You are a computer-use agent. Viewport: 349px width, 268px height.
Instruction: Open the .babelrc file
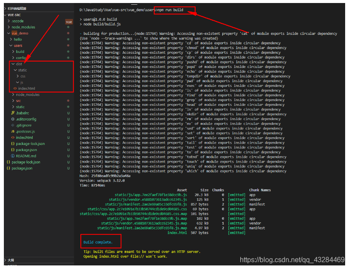[x=22, y=113]
